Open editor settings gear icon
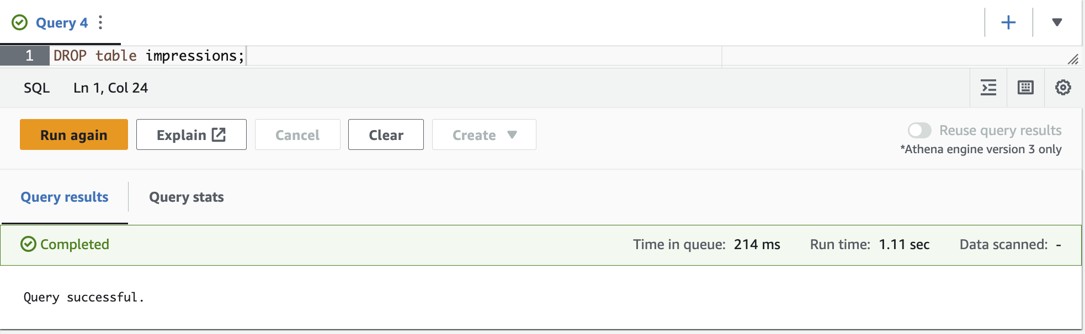The height and width of the screenshot is (334, 1085). 1063,88
